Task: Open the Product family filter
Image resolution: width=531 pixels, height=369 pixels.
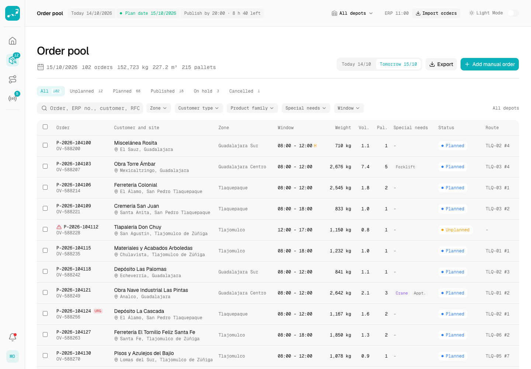Action: 252,108
